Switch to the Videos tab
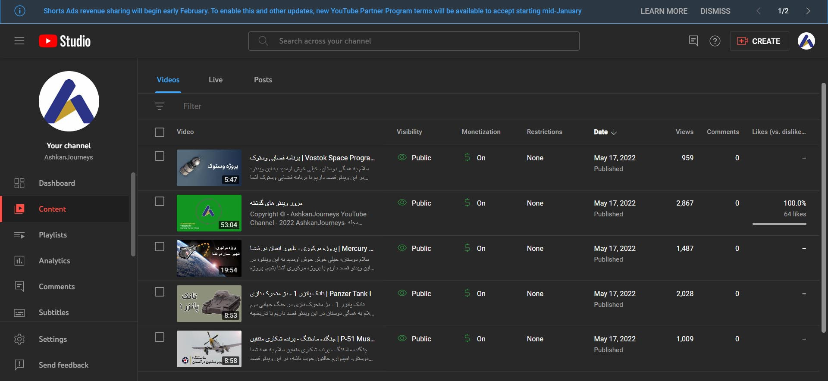This screenshot has height=381, width=828. [168, 80]
